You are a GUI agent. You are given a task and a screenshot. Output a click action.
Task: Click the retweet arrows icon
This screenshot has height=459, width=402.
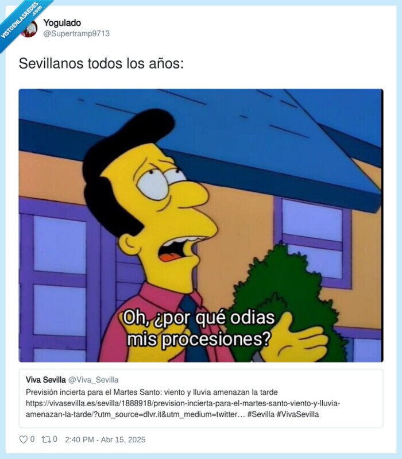(x=45, y=439)
